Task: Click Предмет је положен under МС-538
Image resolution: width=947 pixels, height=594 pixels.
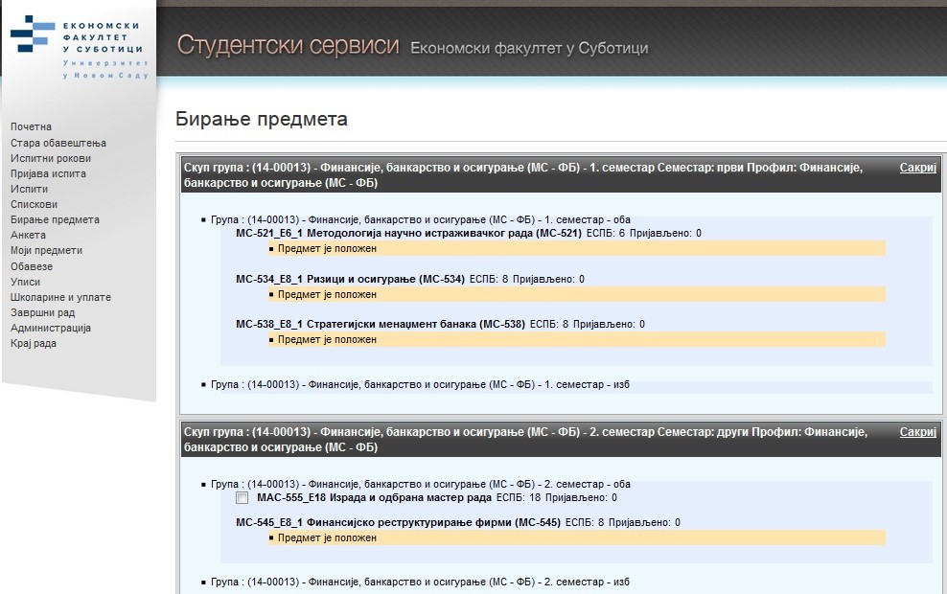Action: pos(577,340)
